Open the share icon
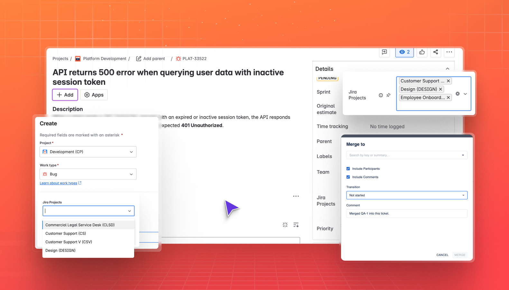Viewport: 509px width, 290px height. tap(435, 52)
